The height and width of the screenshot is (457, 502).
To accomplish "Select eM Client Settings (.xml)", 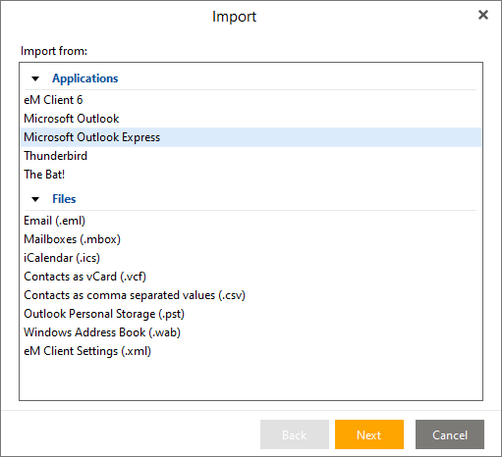I will (x=251, y=351).
